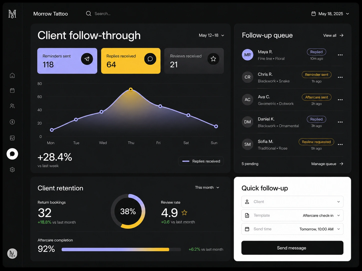
Task: Click the search magnifier icon
Action: (x=88, y=13)
